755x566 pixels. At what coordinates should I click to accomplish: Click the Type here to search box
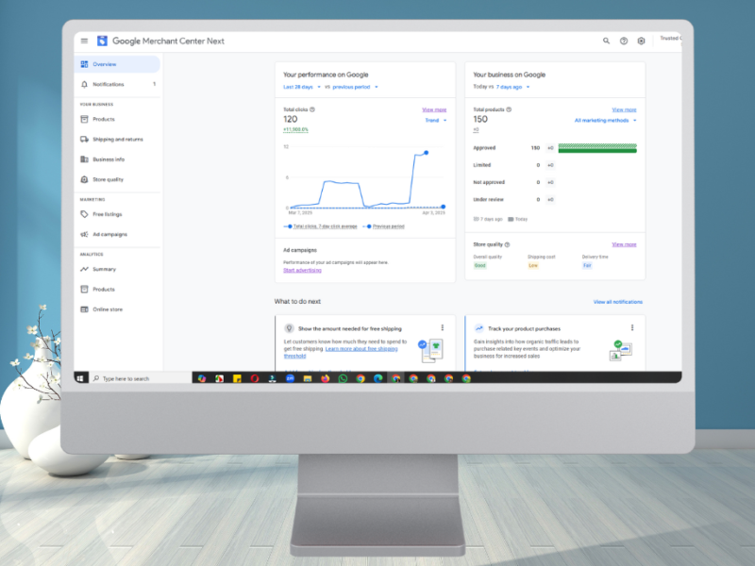(x=140, y=379)
